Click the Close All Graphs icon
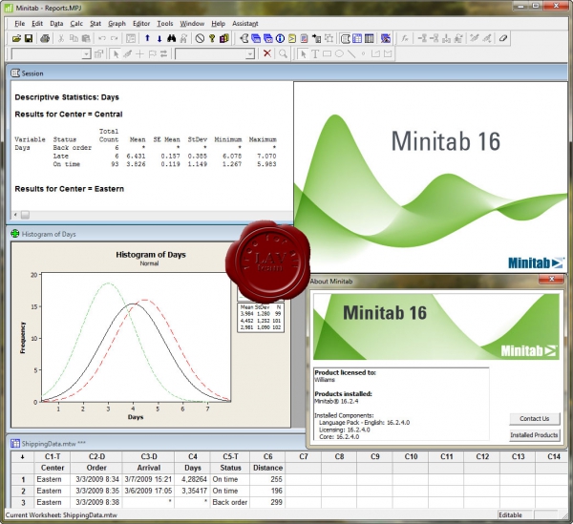This screenshot has height=524, width=573. click(x=386, y=38)
